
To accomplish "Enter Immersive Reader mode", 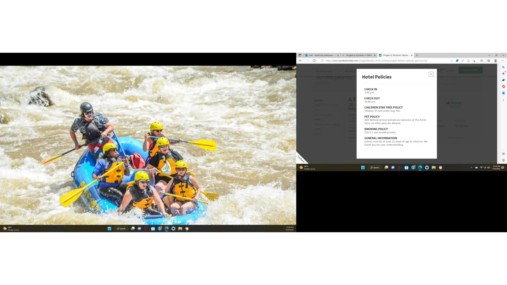I will point(468,61).
